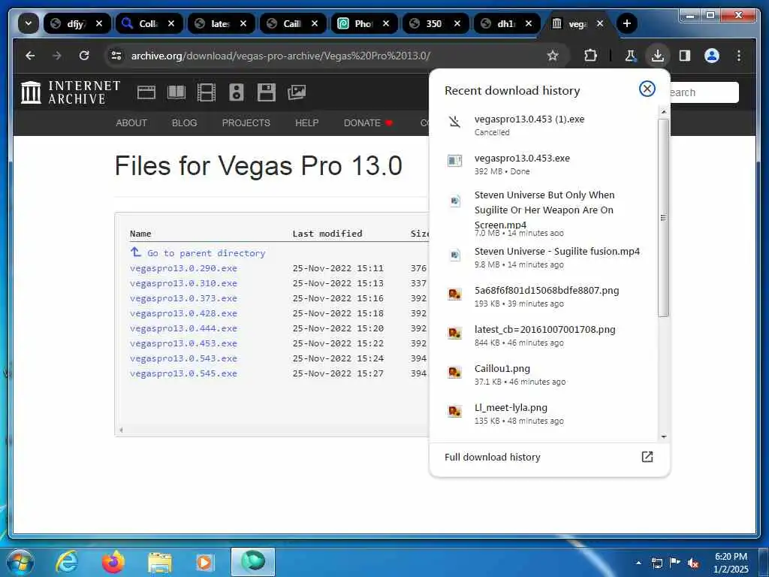The width and height of the screenshot is (769, 577).
Task: Reload the current page
Action: click(x=84, y=56)
